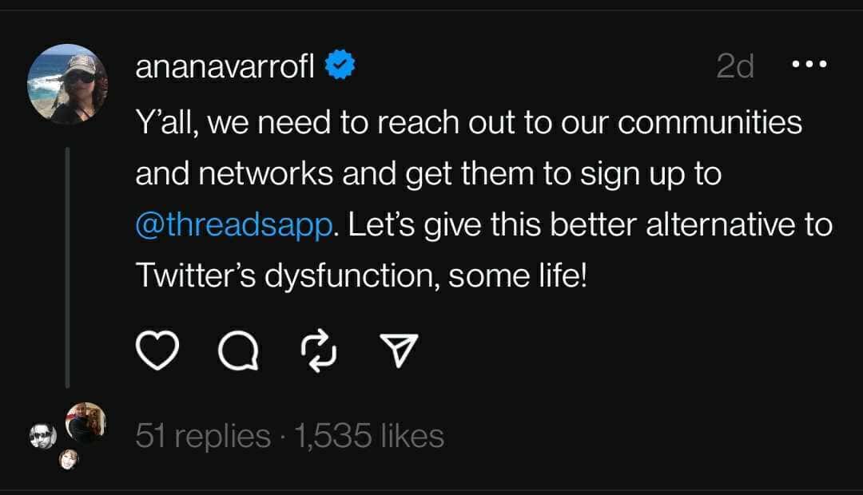View the post timestamp labeled 2d
Screen dimensions: 863x495
[x=736, y=65]
